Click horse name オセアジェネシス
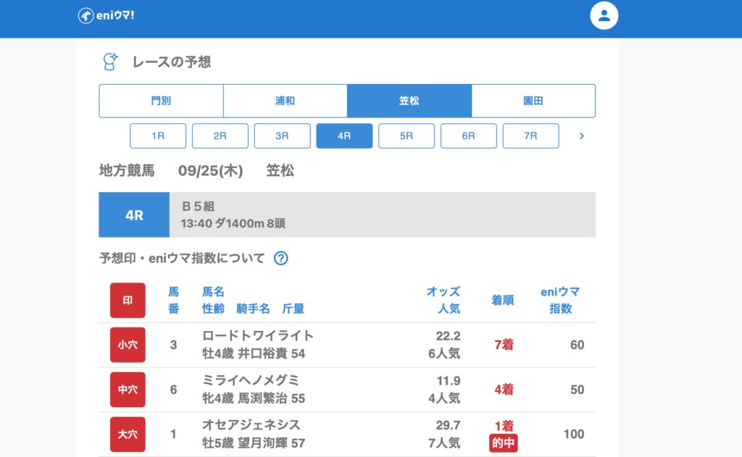This screenshot has width=742, height=457. (251, 424)
